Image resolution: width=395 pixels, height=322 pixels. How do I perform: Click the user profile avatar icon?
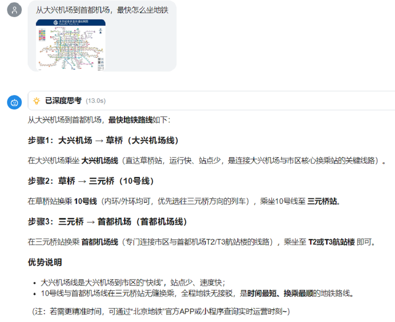pyautogui.click(x=14, y=10)
